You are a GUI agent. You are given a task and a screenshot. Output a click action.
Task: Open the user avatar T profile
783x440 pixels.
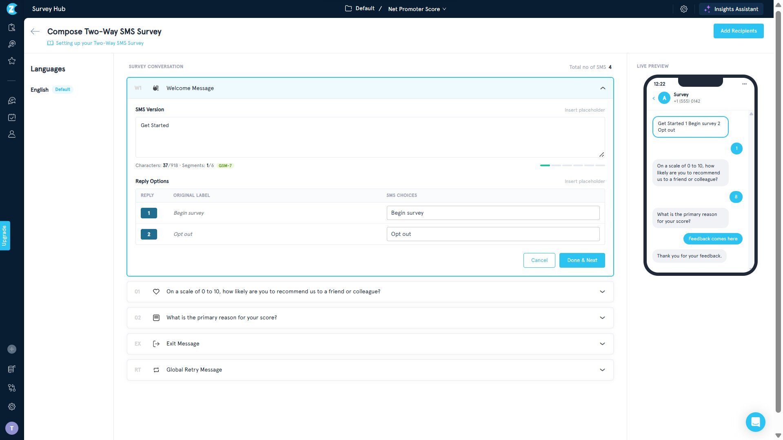(12, 428)
